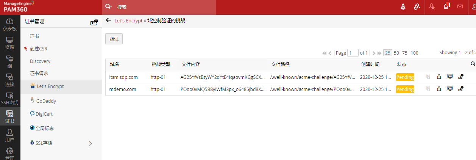Set page size to 50 rows

pyautogui.click(x=396, y=53)
